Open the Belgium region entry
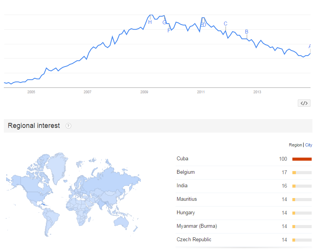Viewport: 319px width, 252px height. point(186,172)
